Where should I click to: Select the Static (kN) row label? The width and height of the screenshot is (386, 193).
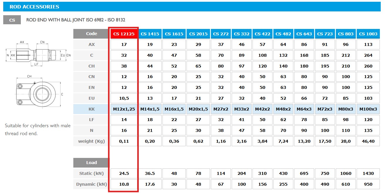click(91, 173)
